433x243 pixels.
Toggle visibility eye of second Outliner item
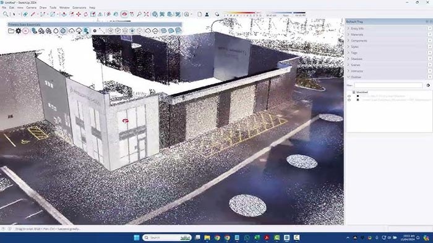349,100
